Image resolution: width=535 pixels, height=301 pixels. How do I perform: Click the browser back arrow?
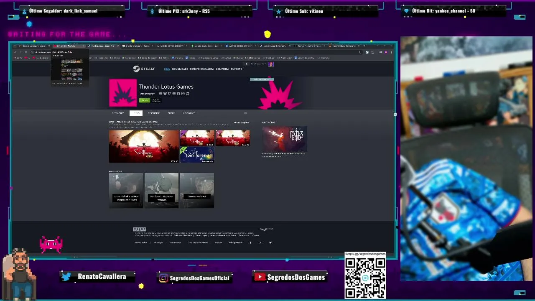[x=15, y=52]
